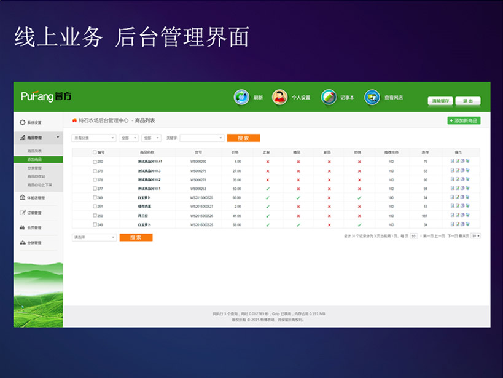Click the home icon in the breadcrumb
Screen dimensions: 503x378
75,120
